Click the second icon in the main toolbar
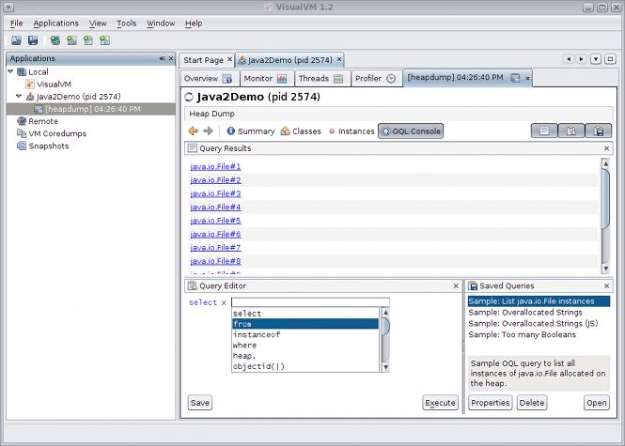Image resolution: width=625 pixels, height=446 pixels. [x=33, y=40]
